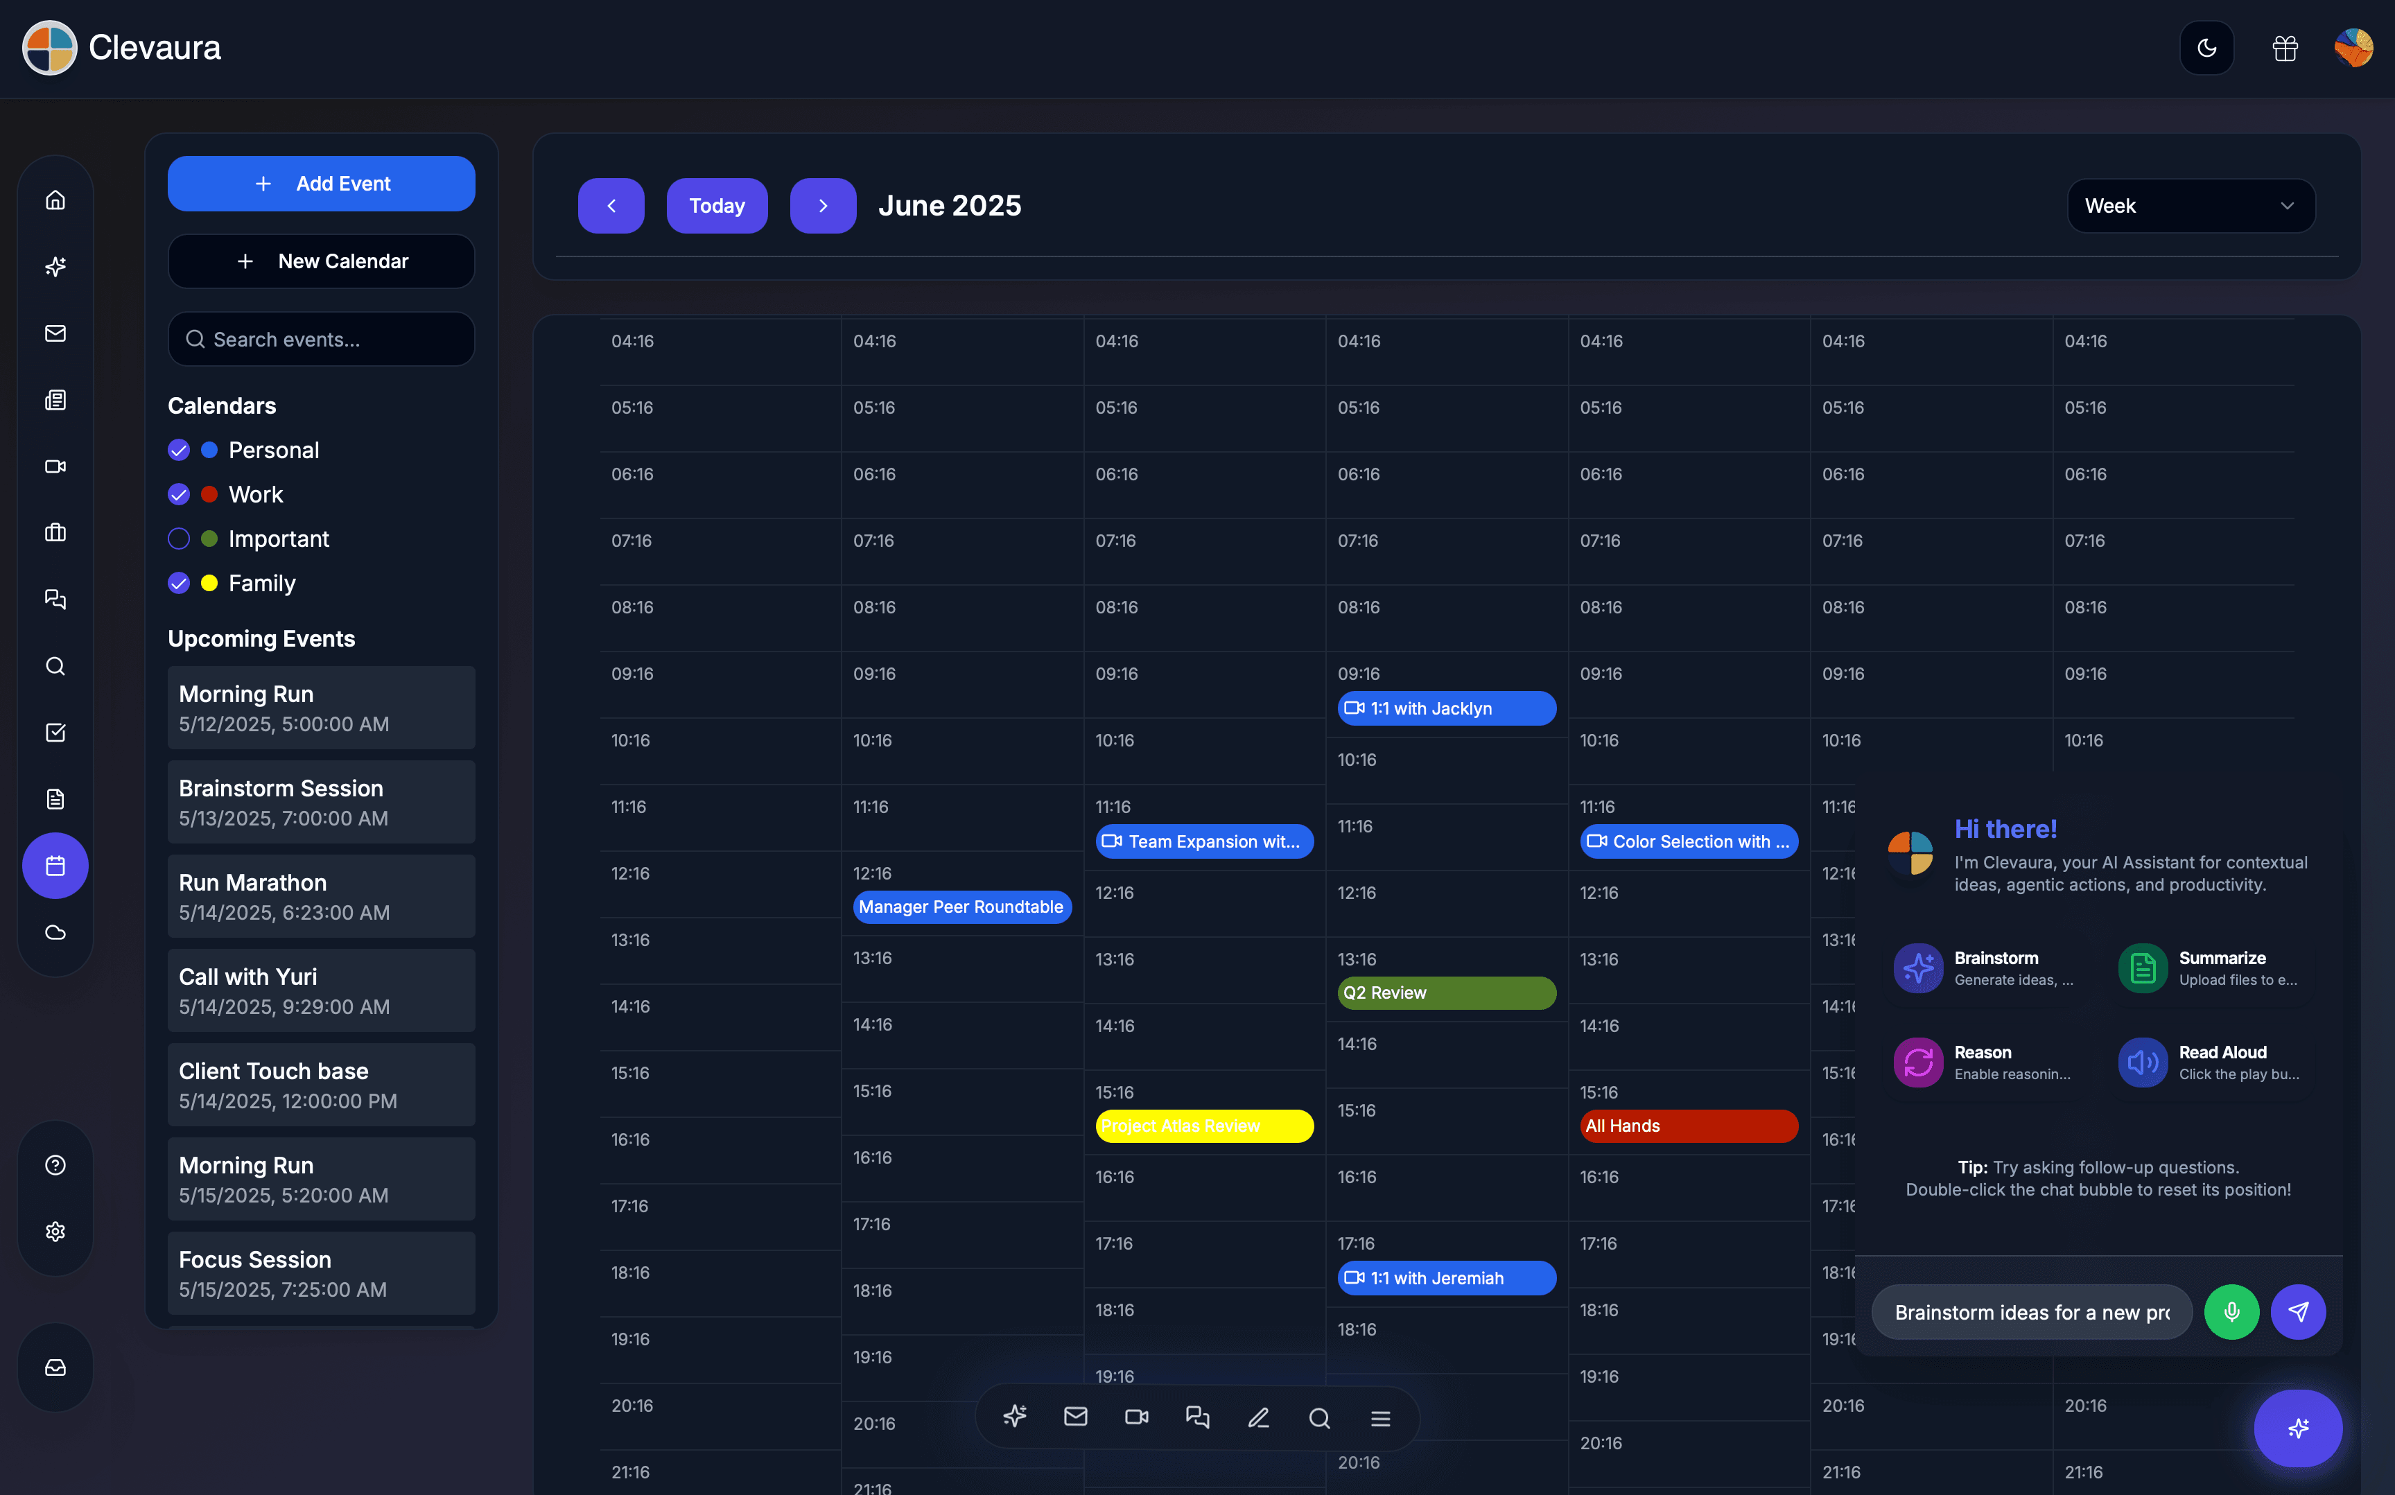The image size is (2395, 1495).
Task: Toggle the Family calendar checkbox
Action: coord(179,584)
